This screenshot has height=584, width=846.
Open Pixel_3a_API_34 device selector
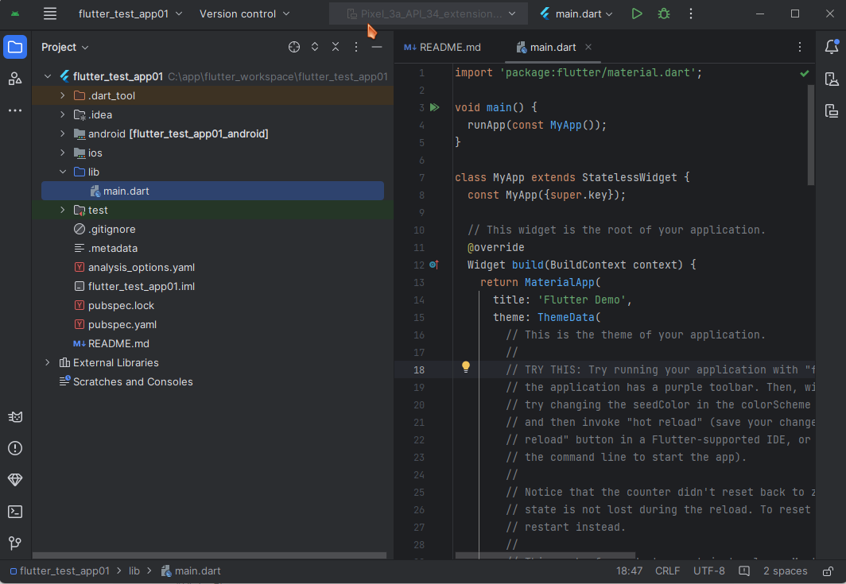click(x=429, y=14)
